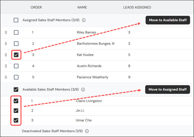
Task: Click the LEADS ASSIGNED column header
Action: tap(137, 7)
